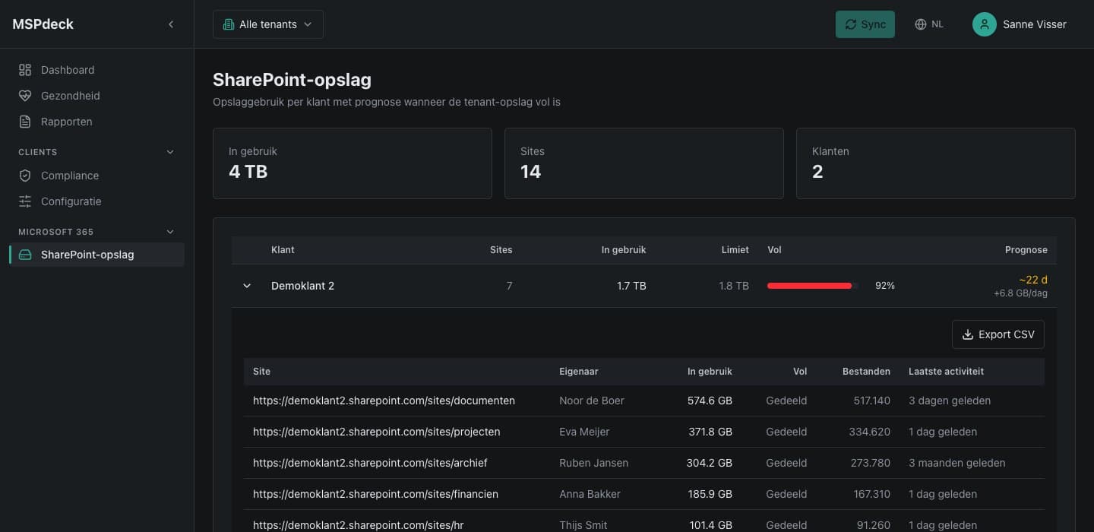Click the Bestanden column header
The image size is (1094, 532).
[866, 372]
